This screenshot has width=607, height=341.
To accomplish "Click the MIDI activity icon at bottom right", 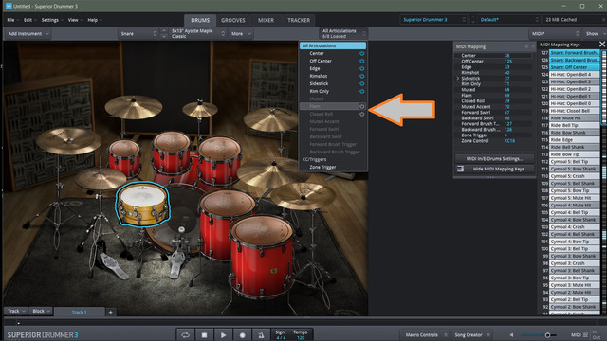I will coord(585,334).
